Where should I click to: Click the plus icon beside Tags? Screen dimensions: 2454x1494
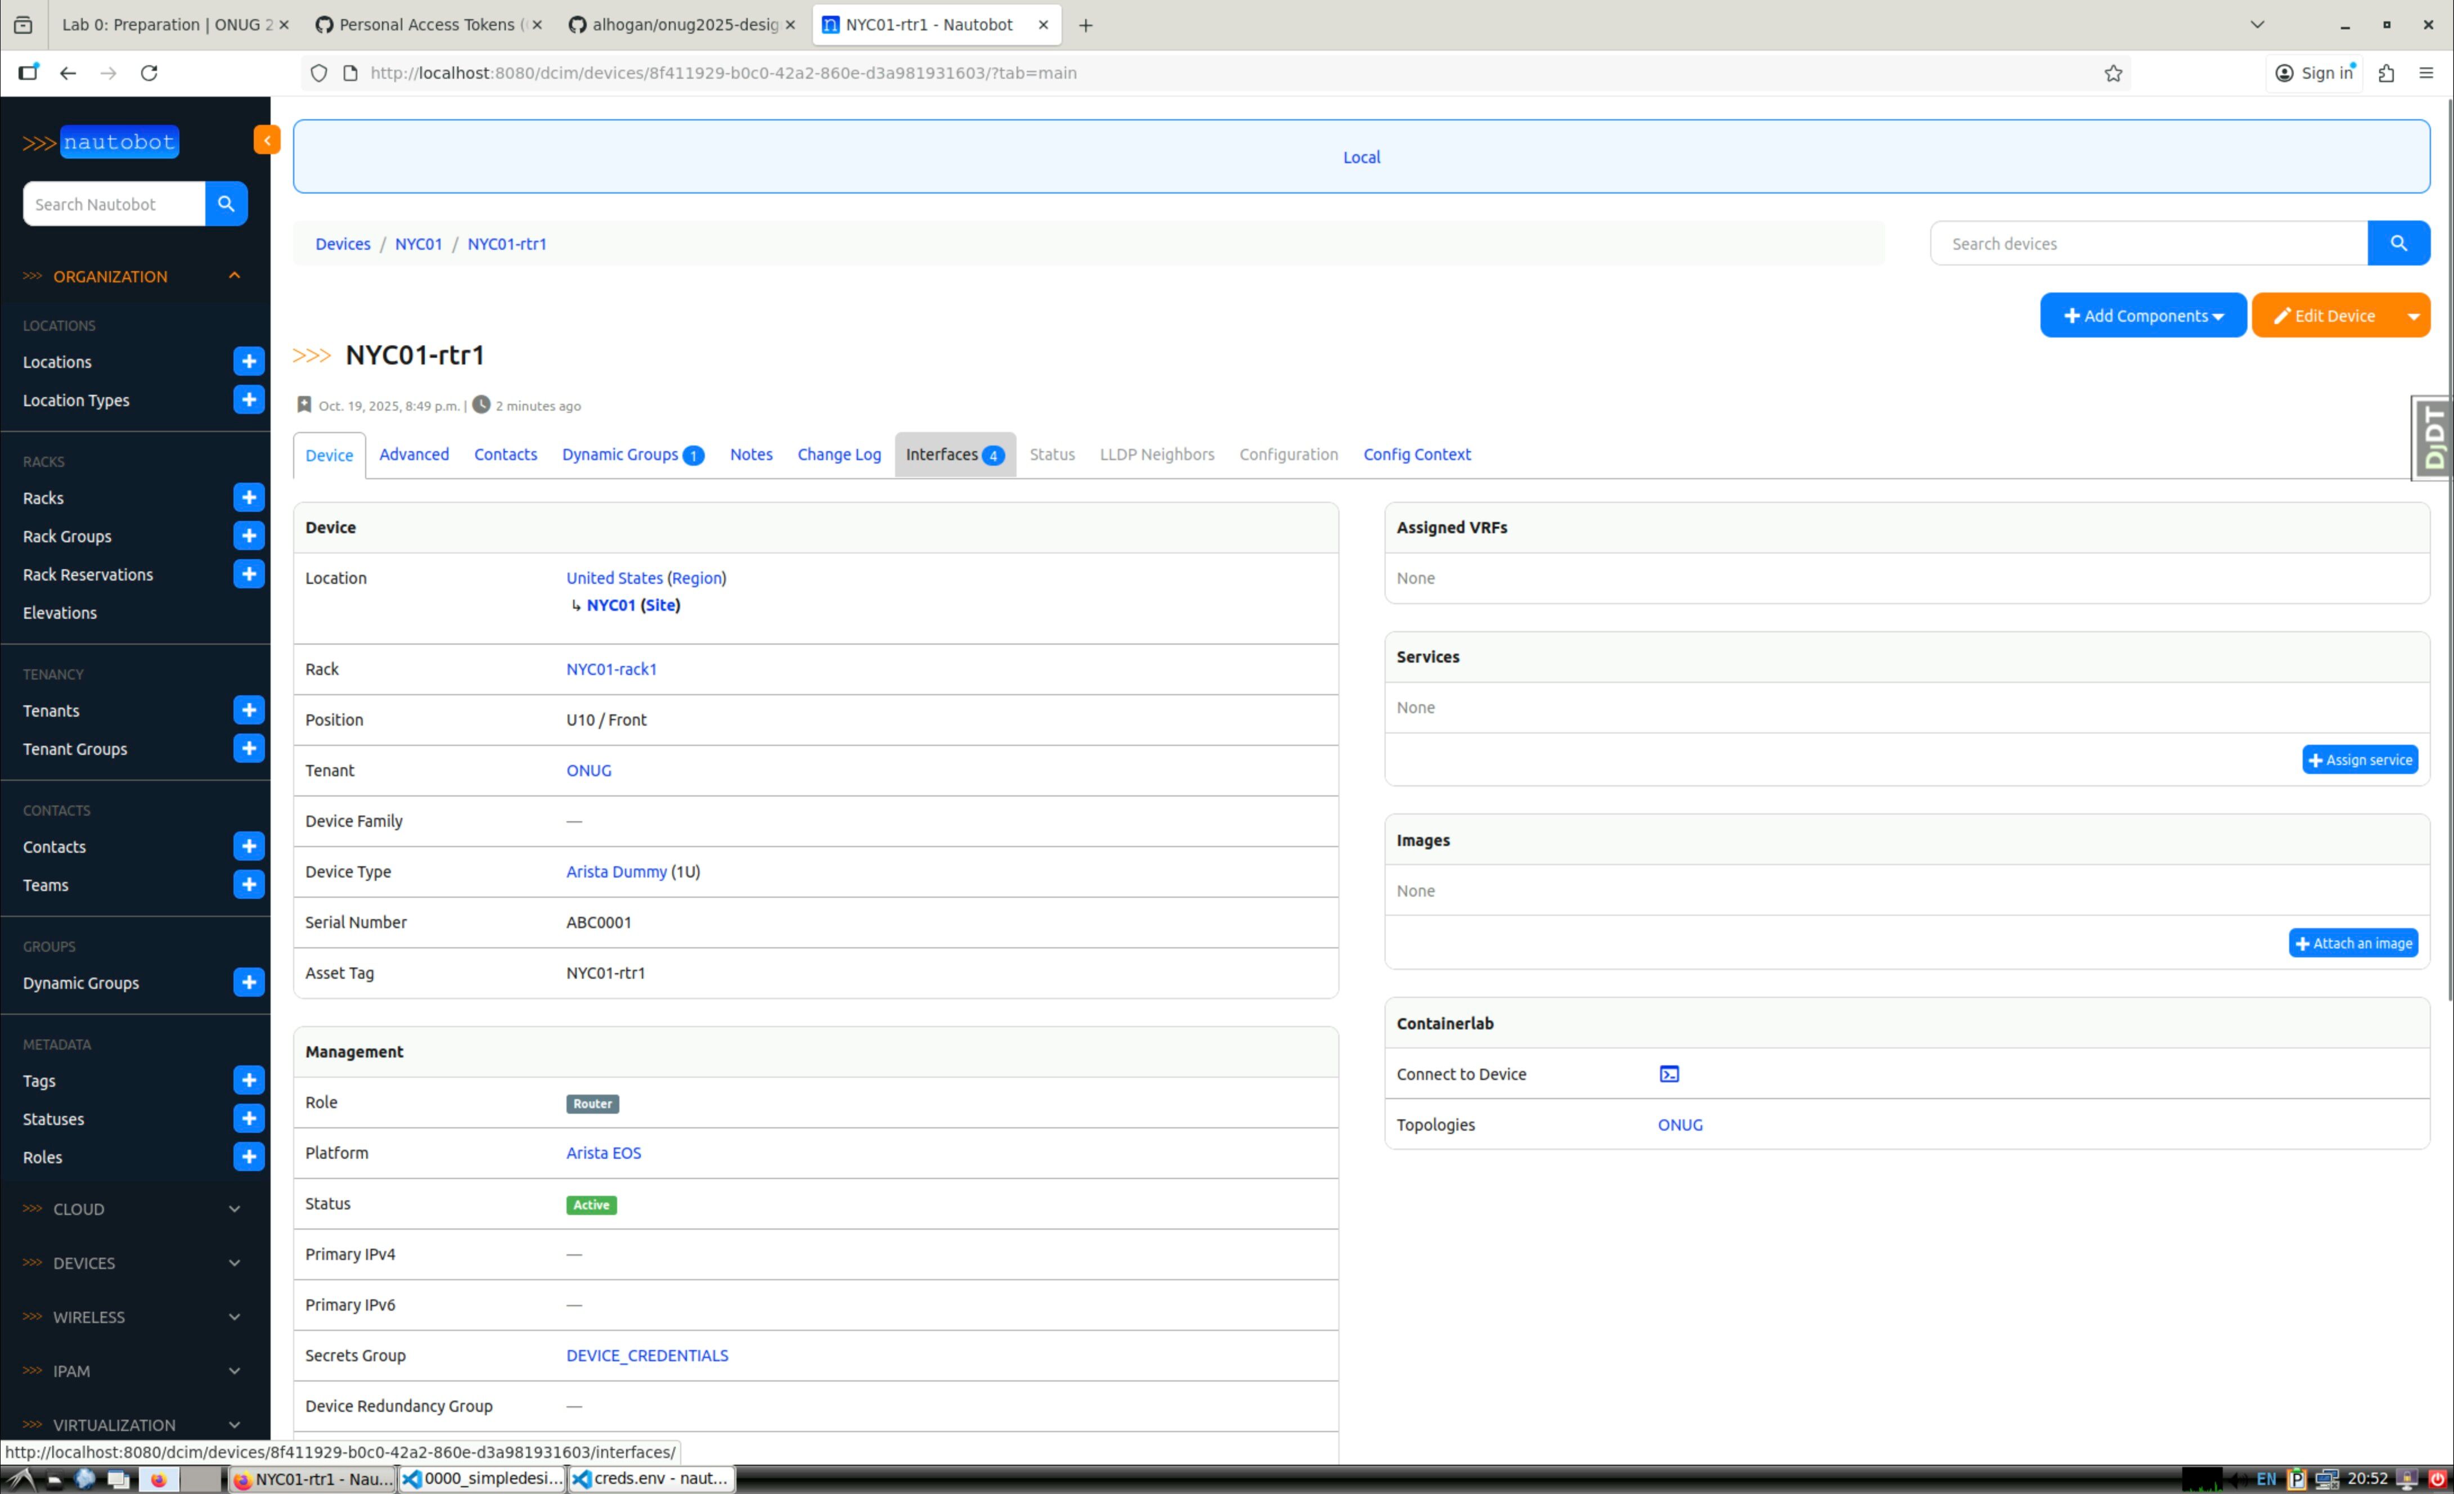(x=249, y=1081)
